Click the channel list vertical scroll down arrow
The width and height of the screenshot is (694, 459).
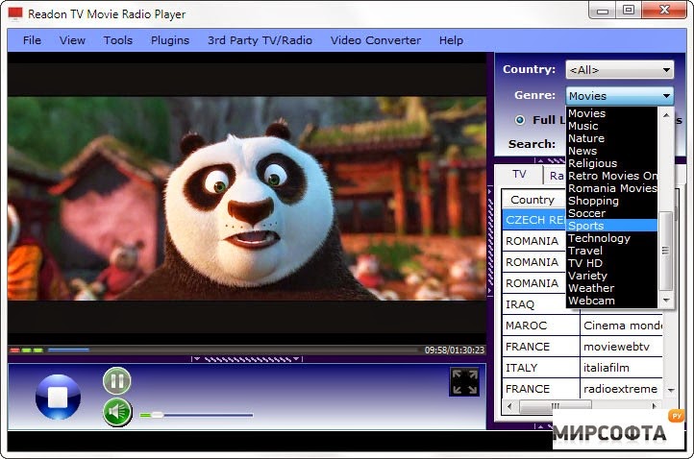[x=671, y=390]
